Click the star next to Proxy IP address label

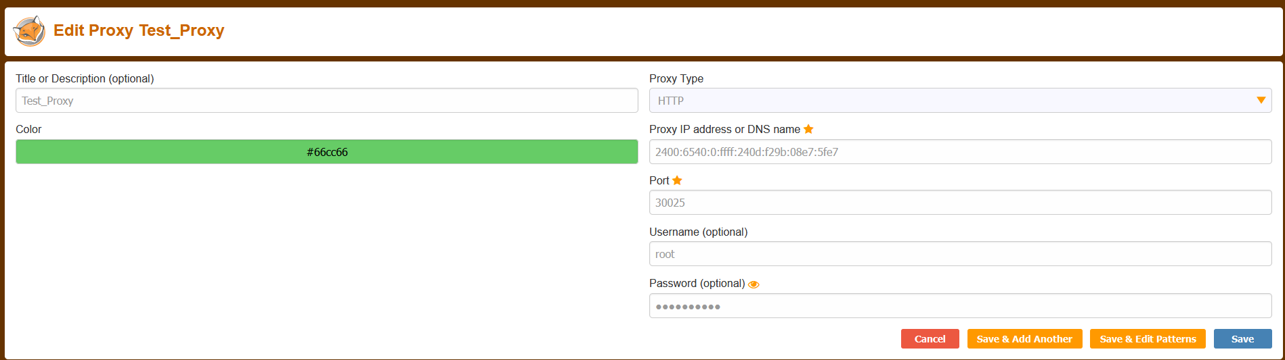click(808, 129)
